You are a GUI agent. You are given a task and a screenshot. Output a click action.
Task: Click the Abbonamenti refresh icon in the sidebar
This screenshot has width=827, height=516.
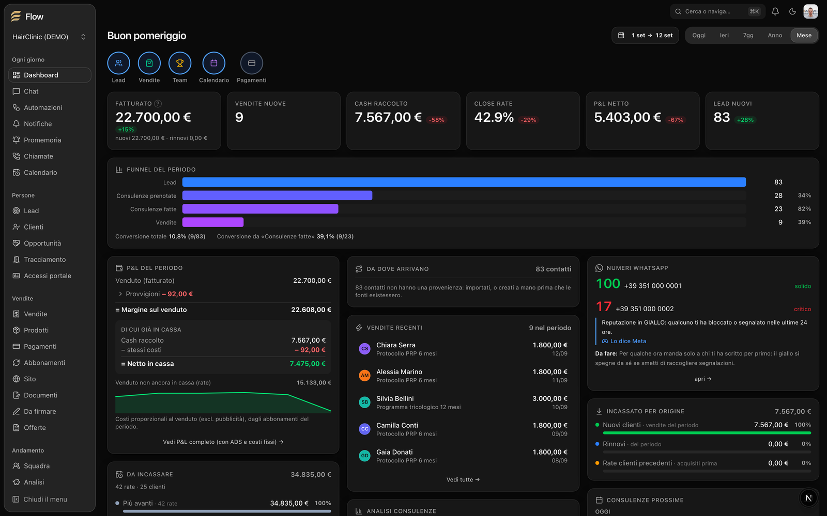pyautogui.click(x=16, y=363)
